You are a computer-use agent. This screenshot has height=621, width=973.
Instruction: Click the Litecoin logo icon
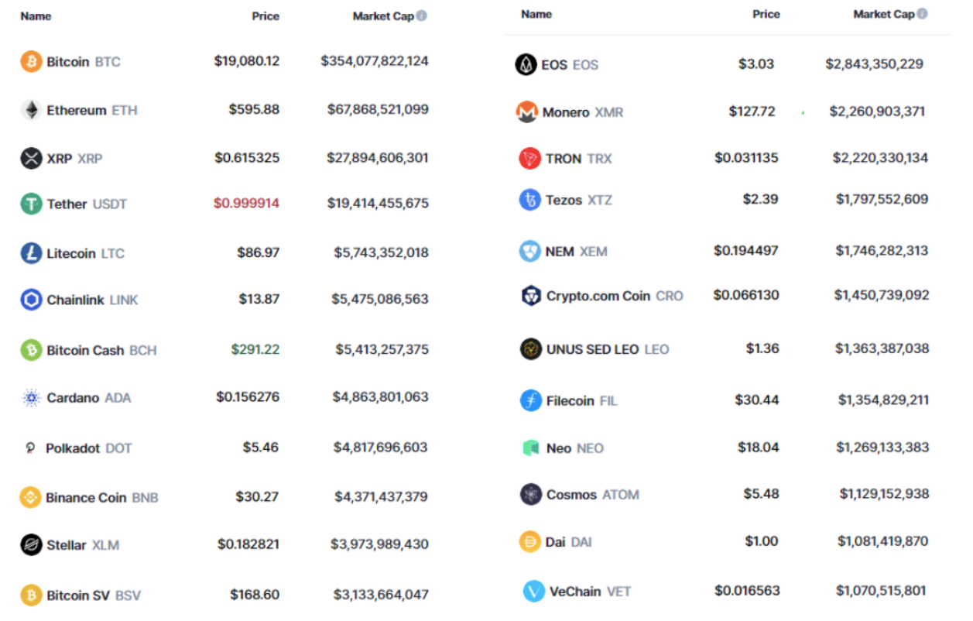pyautogui.click(x=30, y=252)
